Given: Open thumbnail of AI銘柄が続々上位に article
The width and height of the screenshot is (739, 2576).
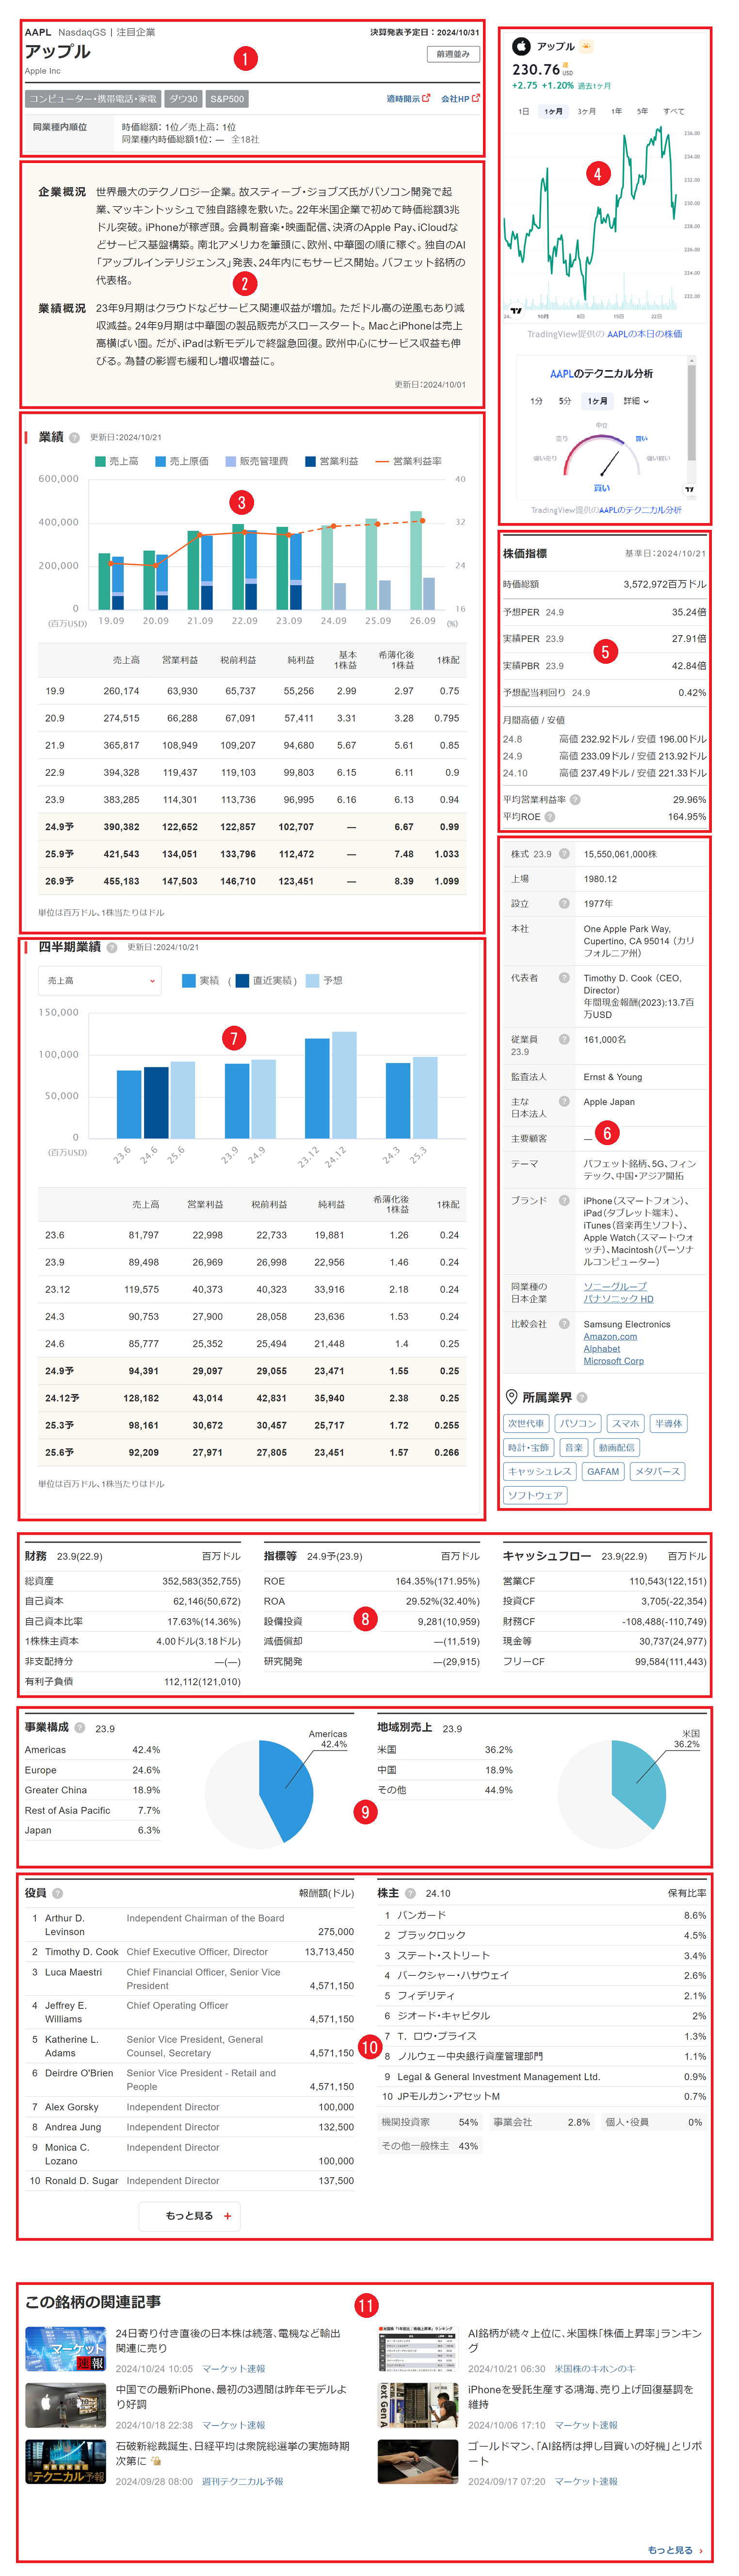Looking at the screenshot, I should tap(418, 2349).
